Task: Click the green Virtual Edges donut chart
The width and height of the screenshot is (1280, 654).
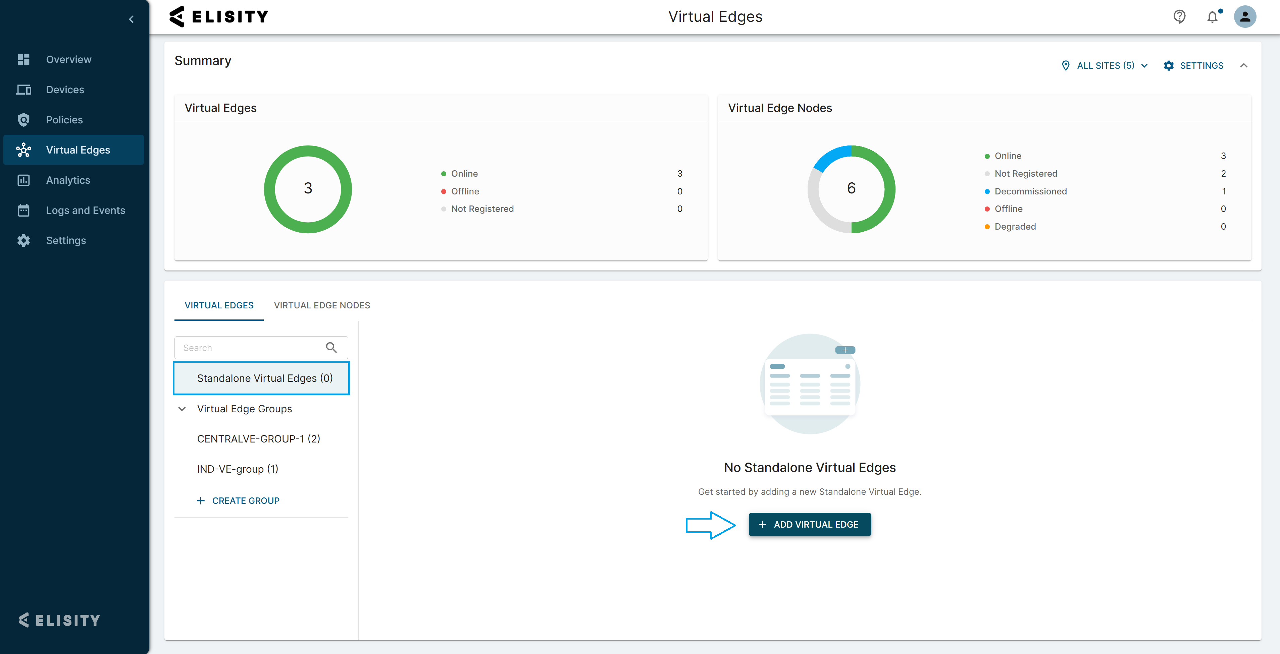Action: click(x=308, y=151)
